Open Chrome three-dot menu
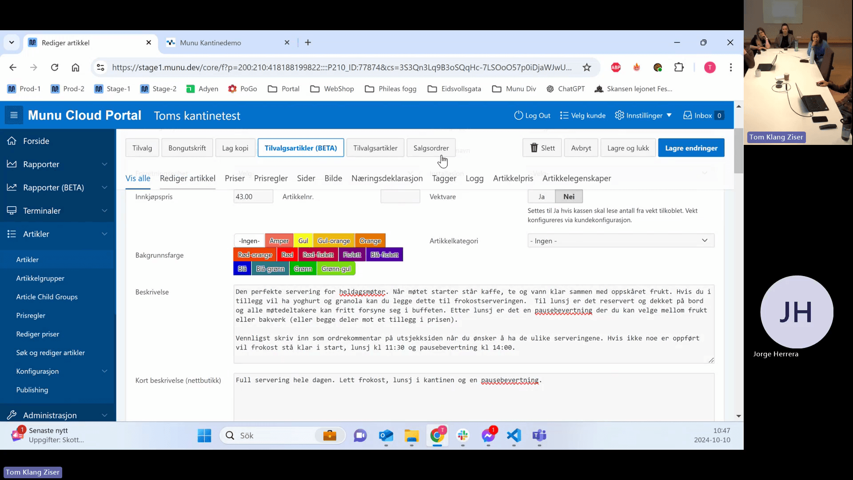Screen dimensions: 853x480 (731, 68)
